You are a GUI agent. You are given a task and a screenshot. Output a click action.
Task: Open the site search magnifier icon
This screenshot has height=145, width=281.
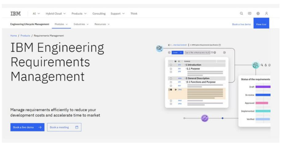tap(241, 14)
